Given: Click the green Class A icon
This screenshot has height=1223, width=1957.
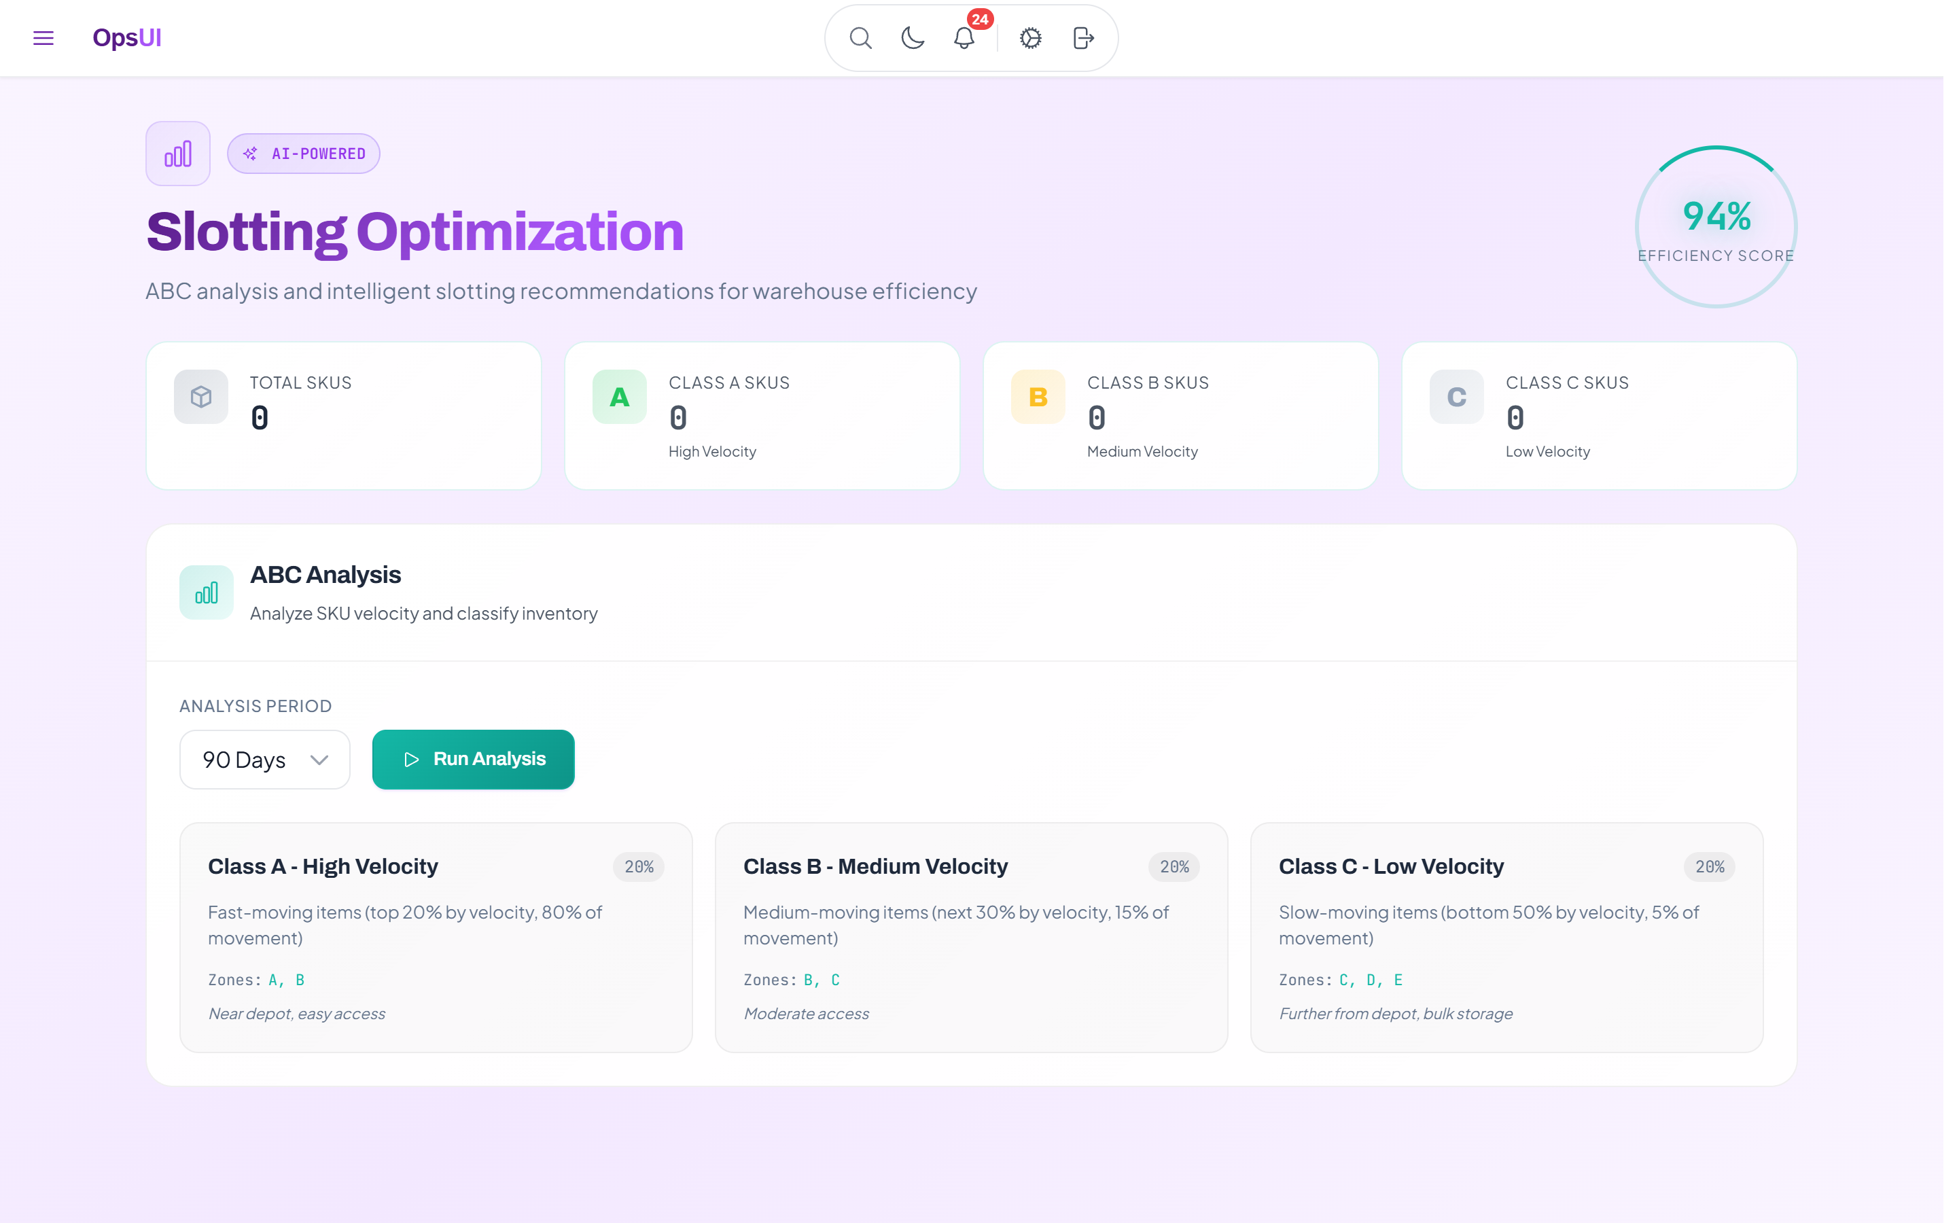Looking at the screenshot, I should tap(620, 397).
